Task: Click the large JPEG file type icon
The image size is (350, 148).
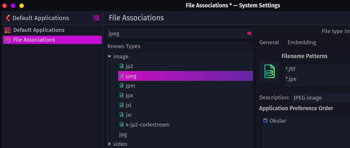Action: pos(269,71)
